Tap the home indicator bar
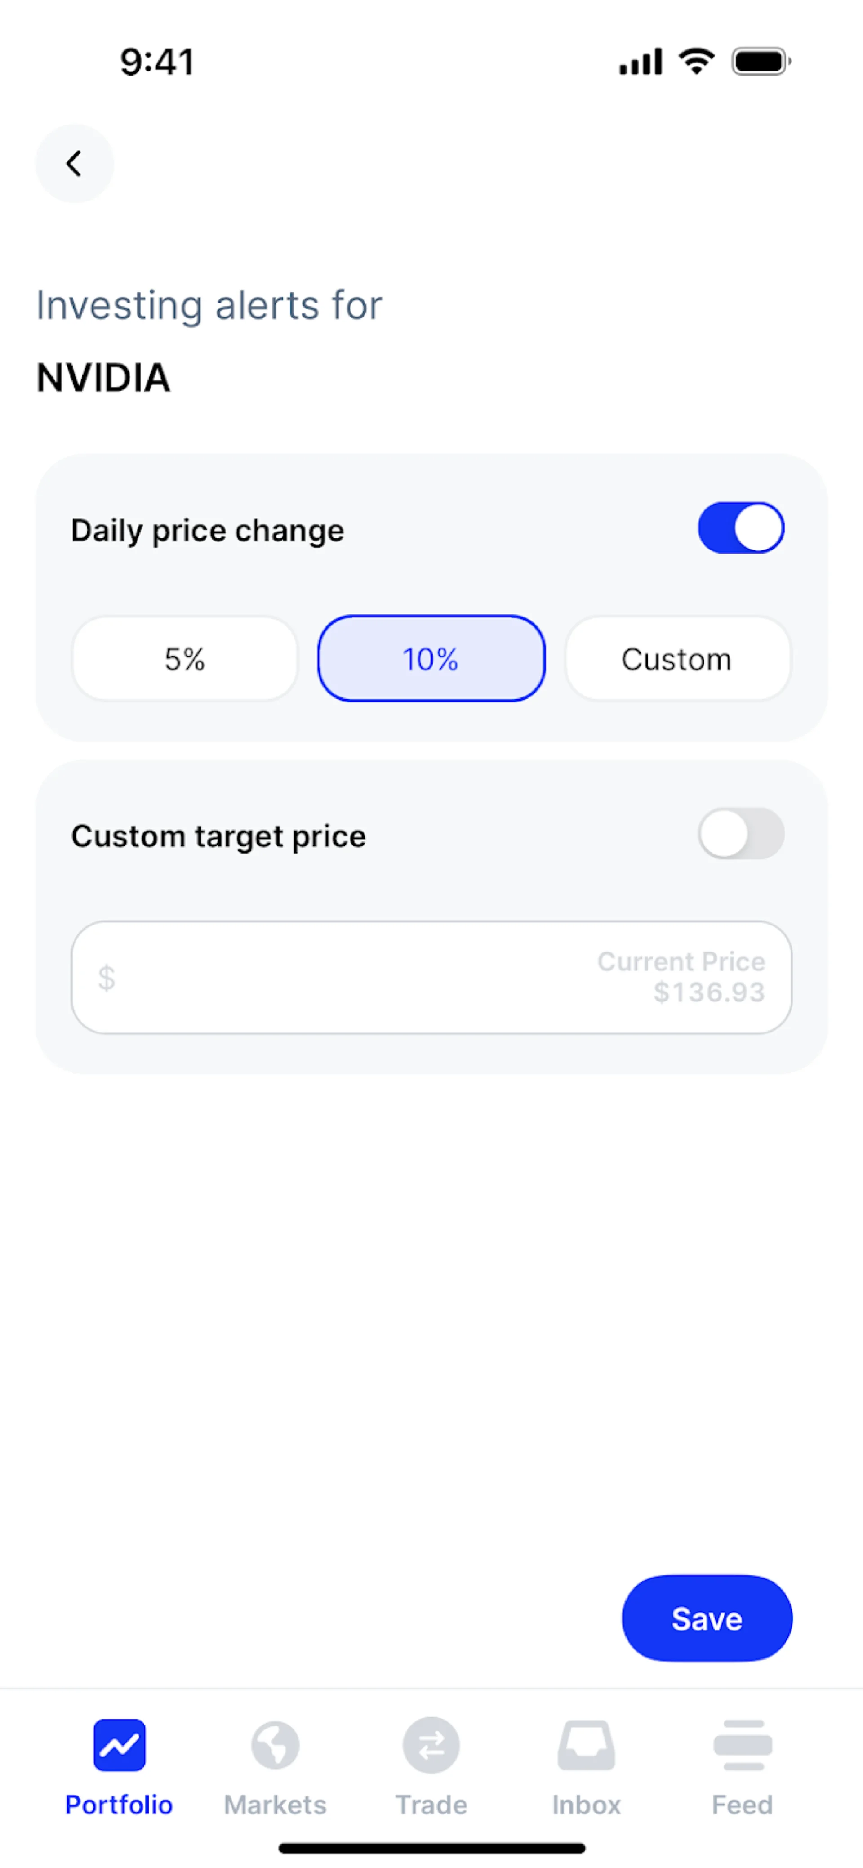The height and width of the screenshot is (1868, 863). click(431, 1848)
